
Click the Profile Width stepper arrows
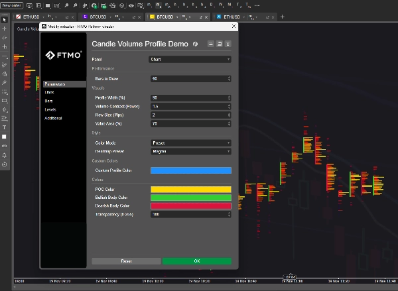pyautogui.click(x=229, y=97)
